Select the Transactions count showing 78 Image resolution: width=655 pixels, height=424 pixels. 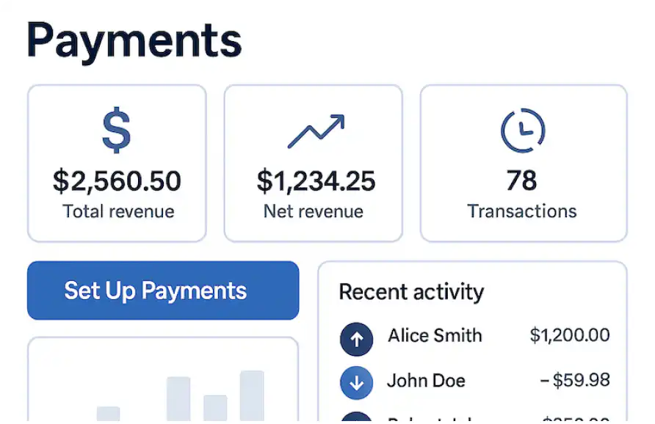[x=522, y=180]
